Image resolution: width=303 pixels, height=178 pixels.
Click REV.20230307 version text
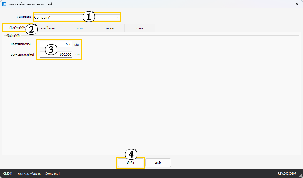pos(287,174)
